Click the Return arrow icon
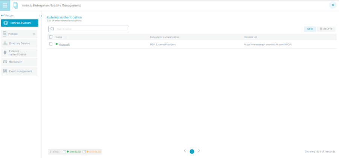The height and width of the screenshot is (158, 339). tap(3, 15)
